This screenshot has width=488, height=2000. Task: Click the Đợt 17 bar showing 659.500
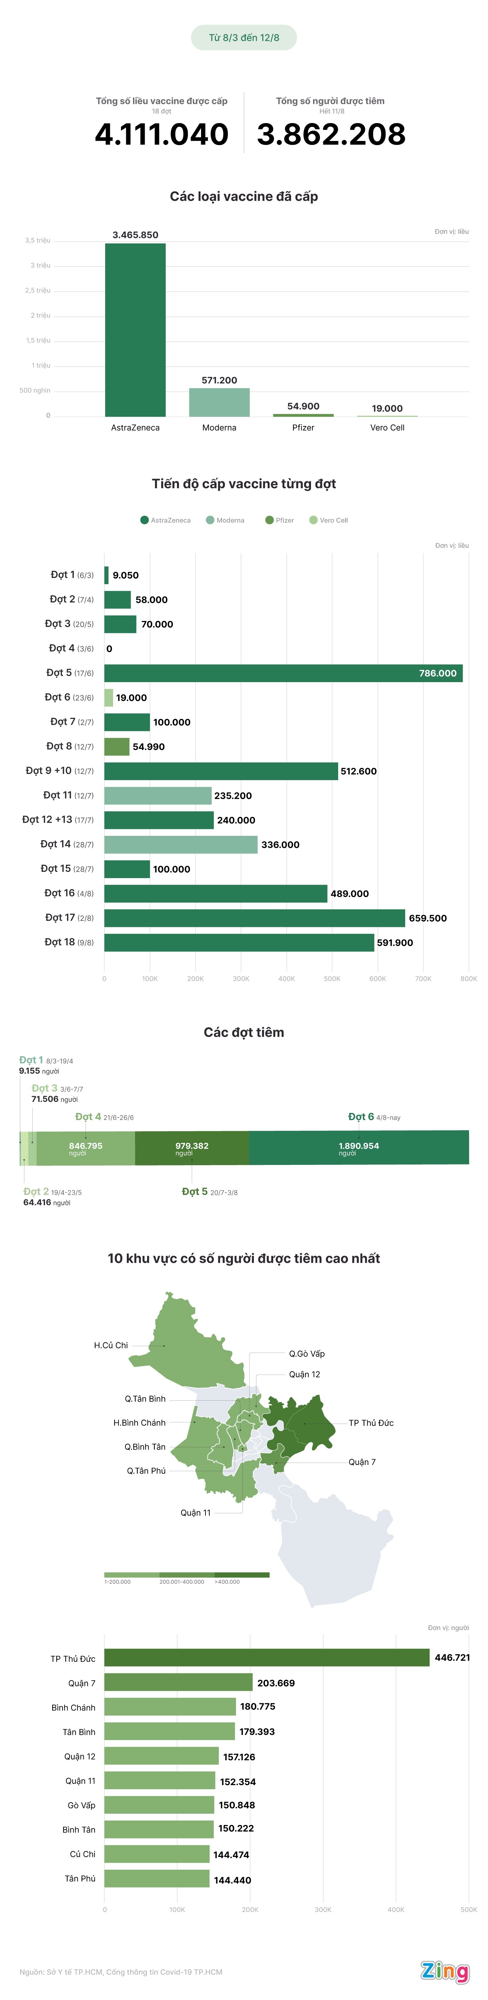(254, 918)
